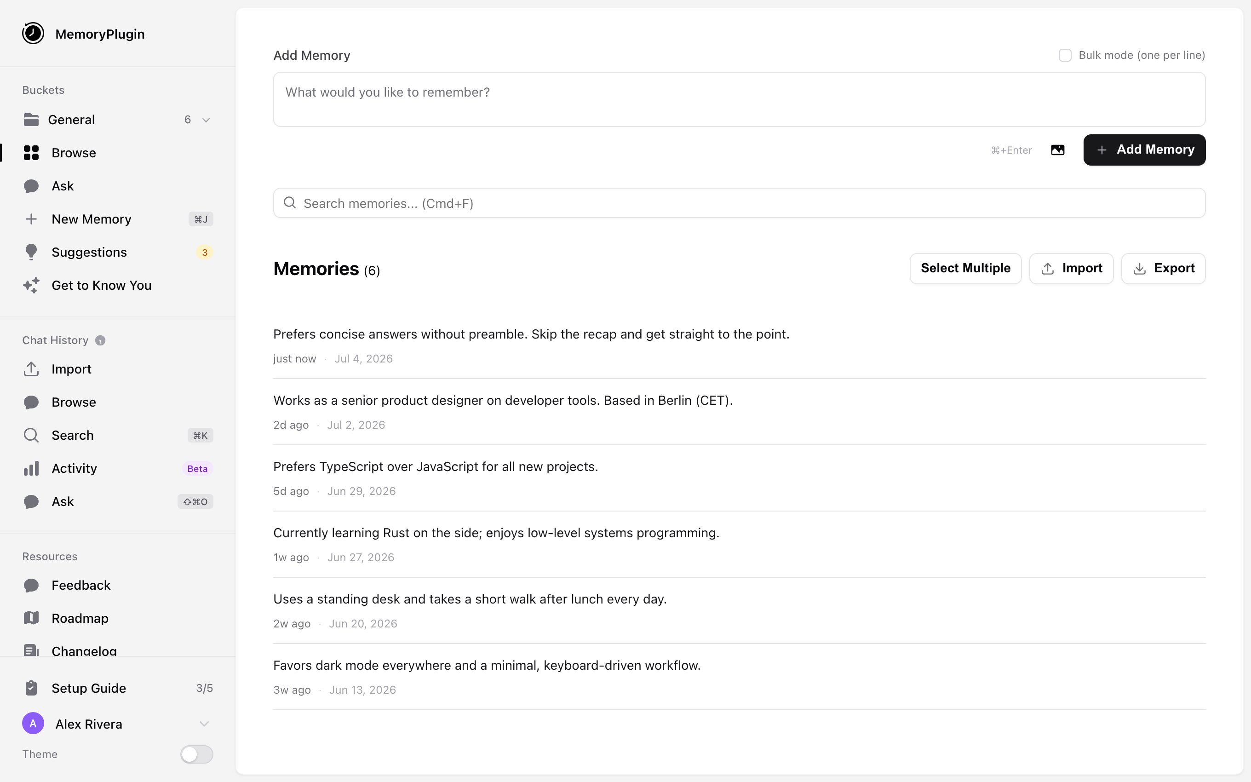Open the Suggestions lightbulb item
1251x782 pixels.
[x=118, y=253]
